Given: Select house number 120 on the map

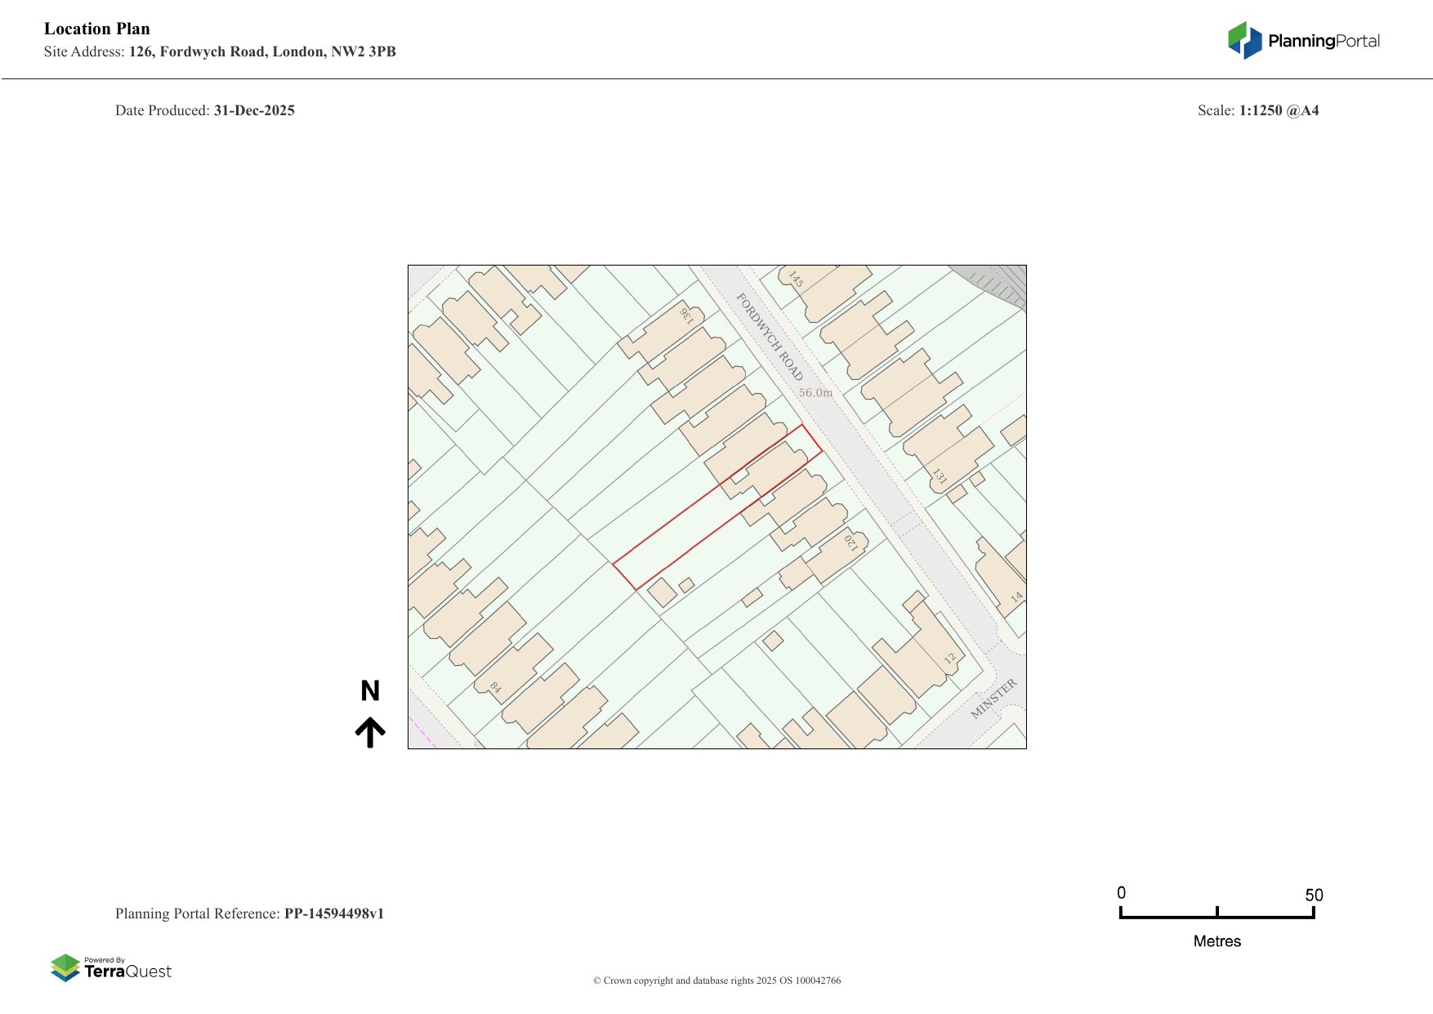Looking at the screenshot, I should [x=850, y=542].
